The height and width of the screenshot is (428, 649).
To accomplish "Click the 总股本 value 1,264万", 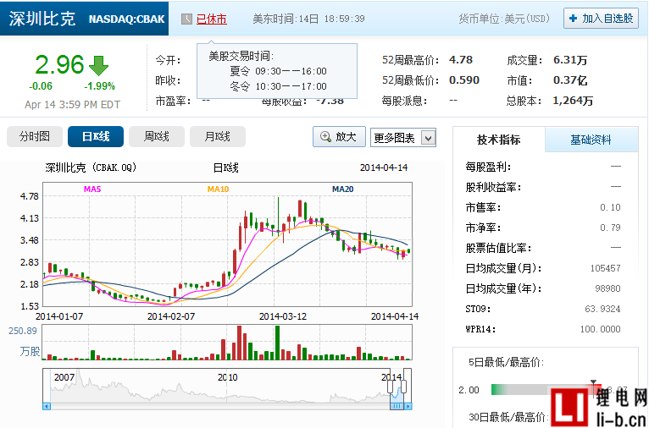I will coord(573,101).
